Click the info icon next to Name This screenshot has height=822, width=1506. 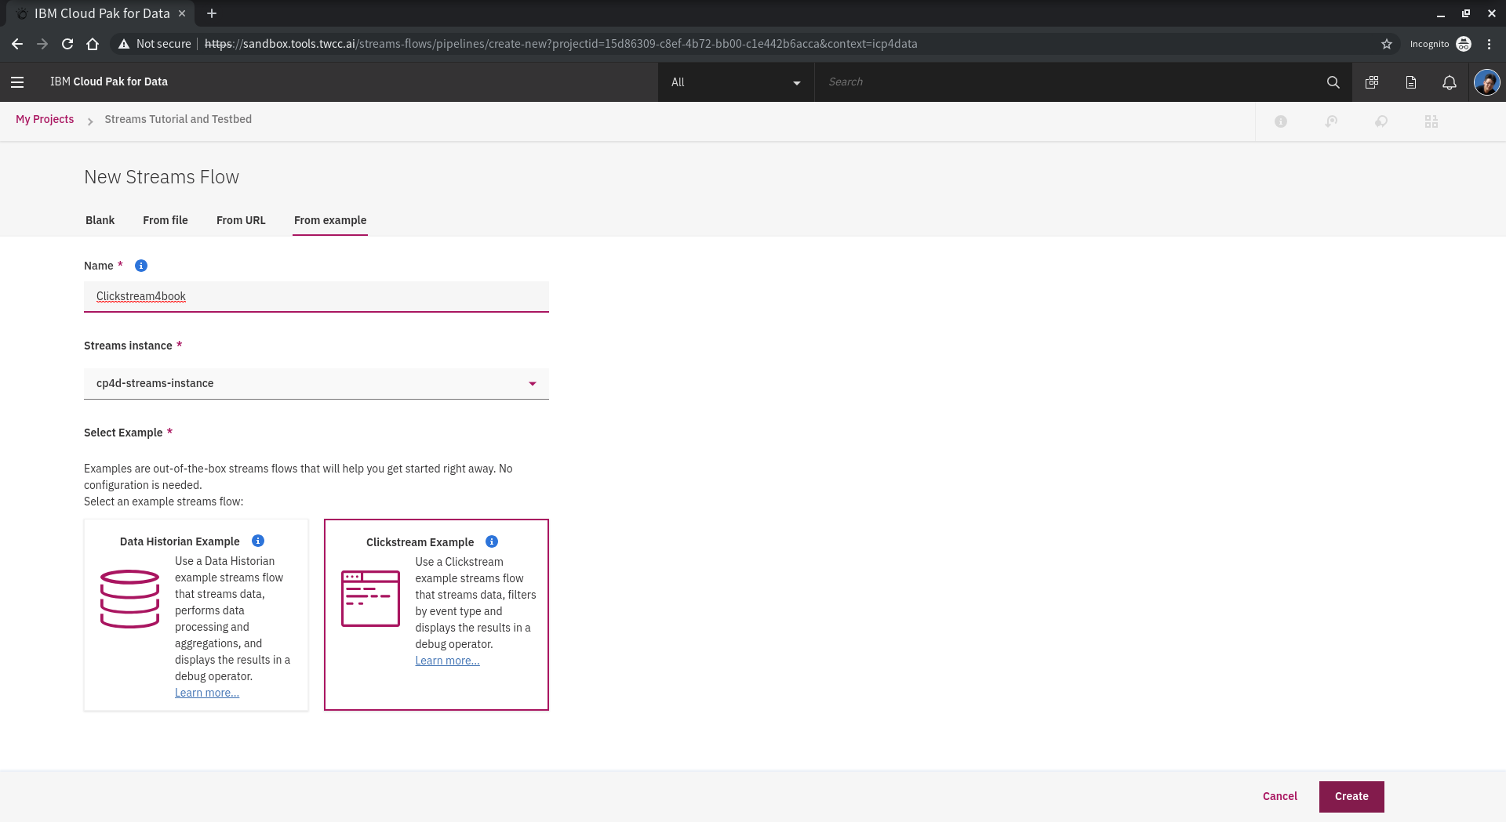point(141,266)
